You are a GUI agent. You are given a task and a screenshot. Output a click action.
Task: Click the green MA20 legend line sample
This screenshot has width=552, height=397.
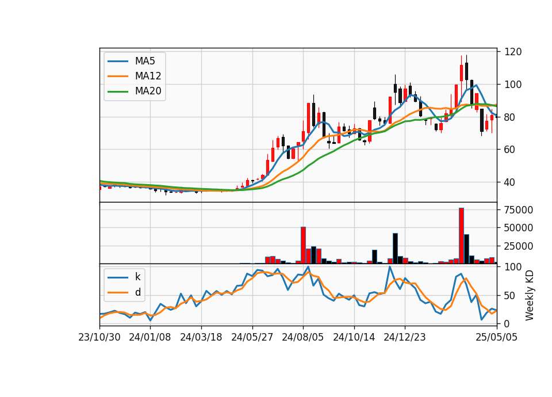[x=117, y=91]
